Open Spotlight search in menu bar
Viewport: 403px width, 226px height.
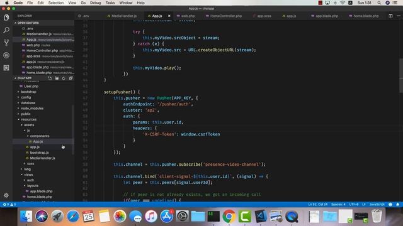click(379, 3)
